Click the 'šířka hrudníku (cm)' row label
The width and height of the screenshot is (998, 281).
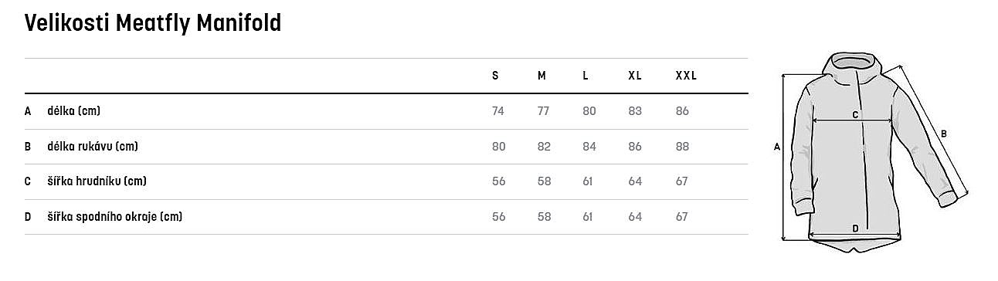coord(97,181)
